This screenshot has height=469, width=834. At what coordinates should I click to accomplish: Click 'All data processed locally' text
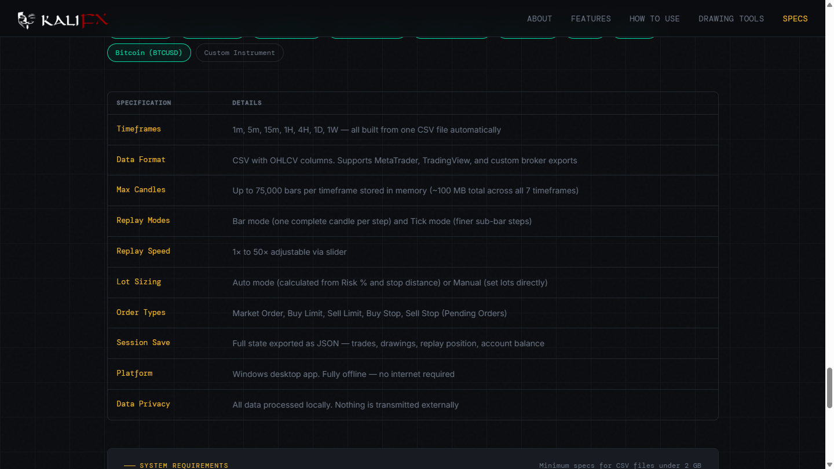[x=346, y=405]
